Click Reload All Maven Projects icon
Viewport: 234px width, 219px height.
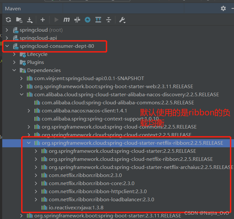point(8,20)
